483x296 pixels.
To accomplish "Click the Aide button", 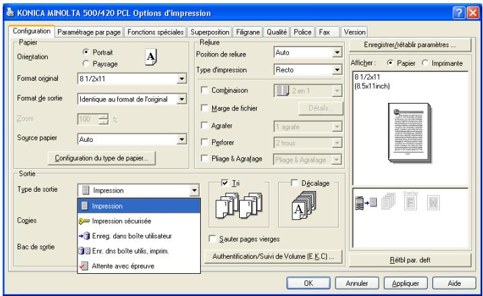I will (454, 283).
